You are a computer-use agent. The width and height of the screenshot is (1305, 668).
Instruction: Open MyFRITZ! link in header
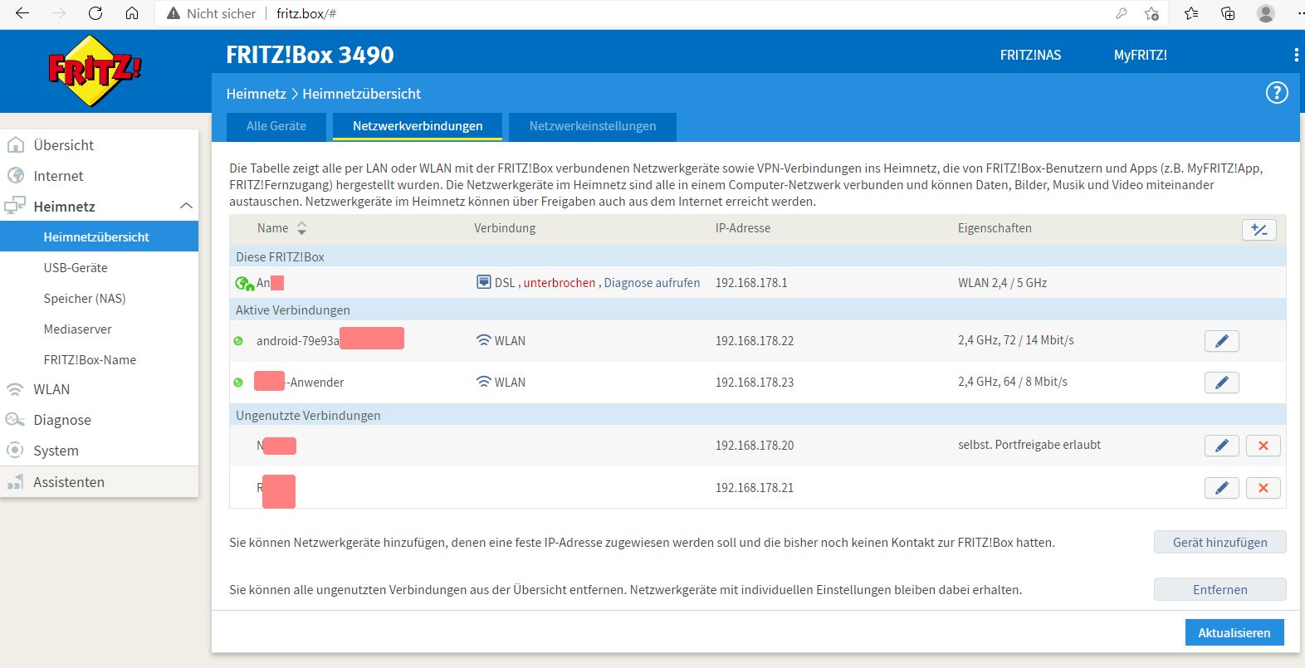(x=1140, y=55)
